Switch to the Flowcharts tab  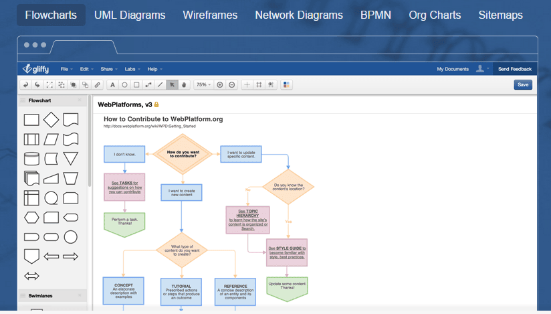[x=51, y=15]
